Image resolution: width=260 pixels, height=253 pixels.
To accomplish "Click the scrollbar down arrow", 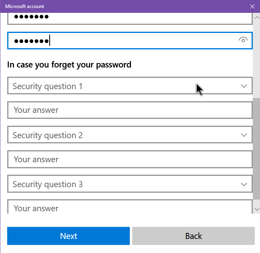I will point(257,209).
